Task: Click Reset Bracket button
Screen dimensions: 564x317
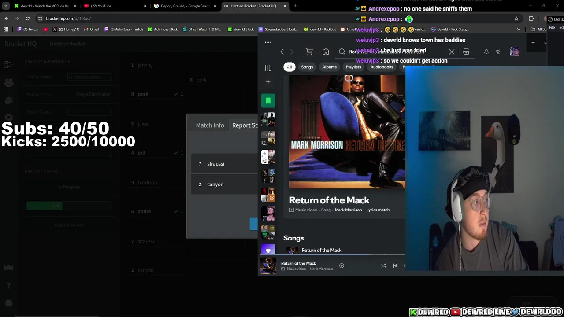Action: tap(69, 225)
